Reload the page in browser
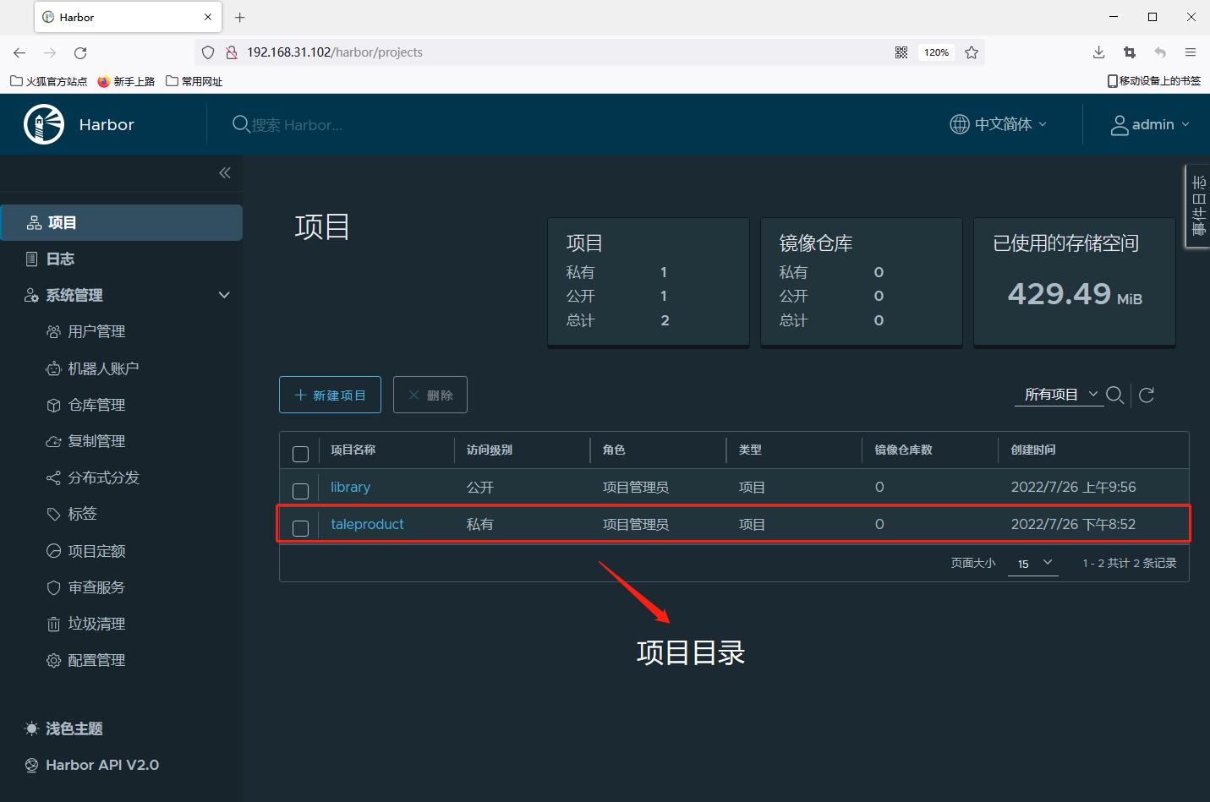Image resolution: width=1210 pixels, height=802 pixels. tap(80, 52)
